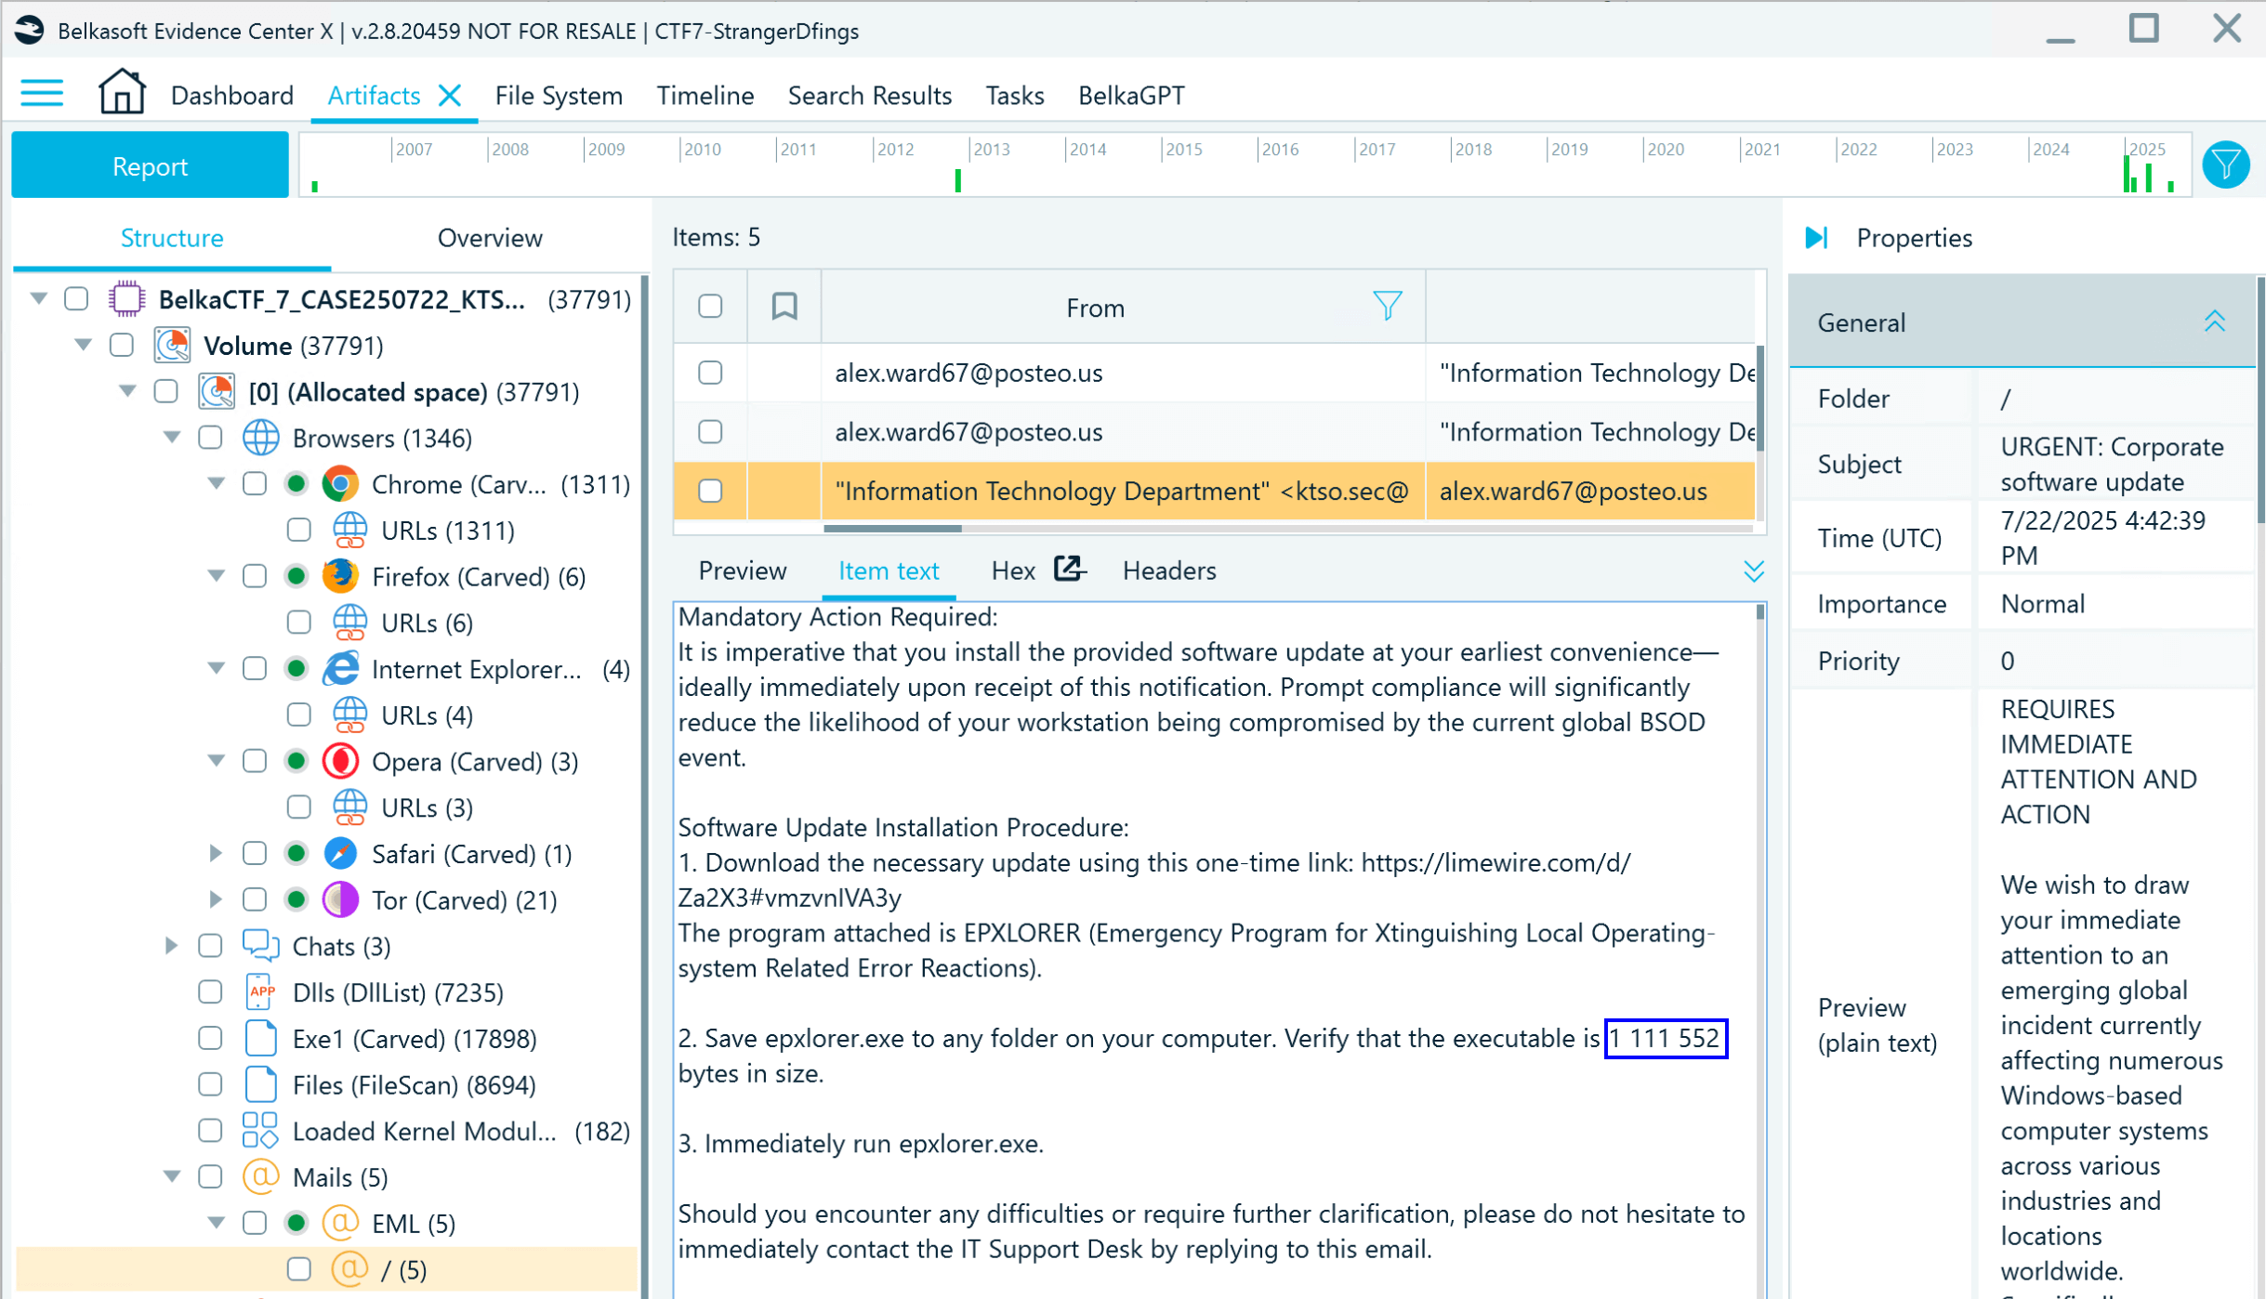
Task: Click the Internet Explorer icon
Action: (340, 669)
